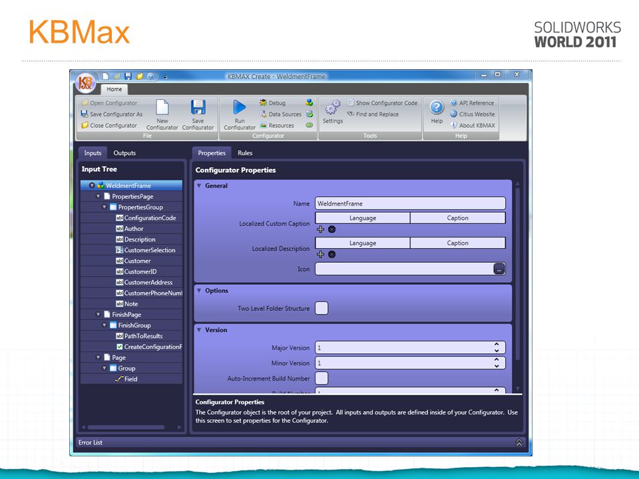Image resolution: width=639 pixels, height=479 pixels.
Task: Click the green icon next to Resources
Action: 310,125
